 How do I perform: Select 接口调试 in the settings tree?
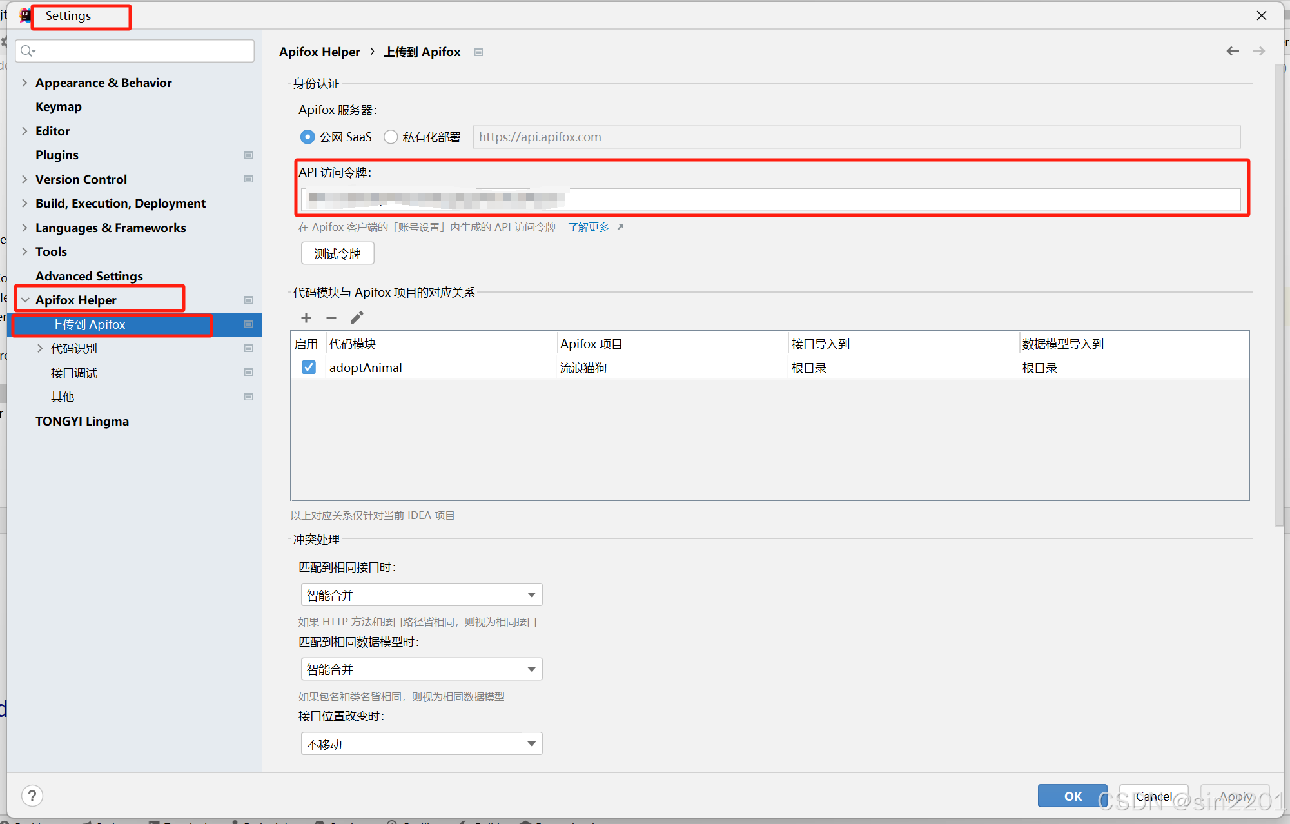pos(74,373)
